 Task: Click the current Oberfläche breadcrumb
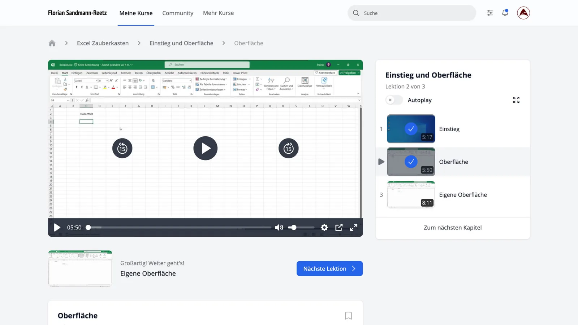pyautogui.click(x=249, y=43)
